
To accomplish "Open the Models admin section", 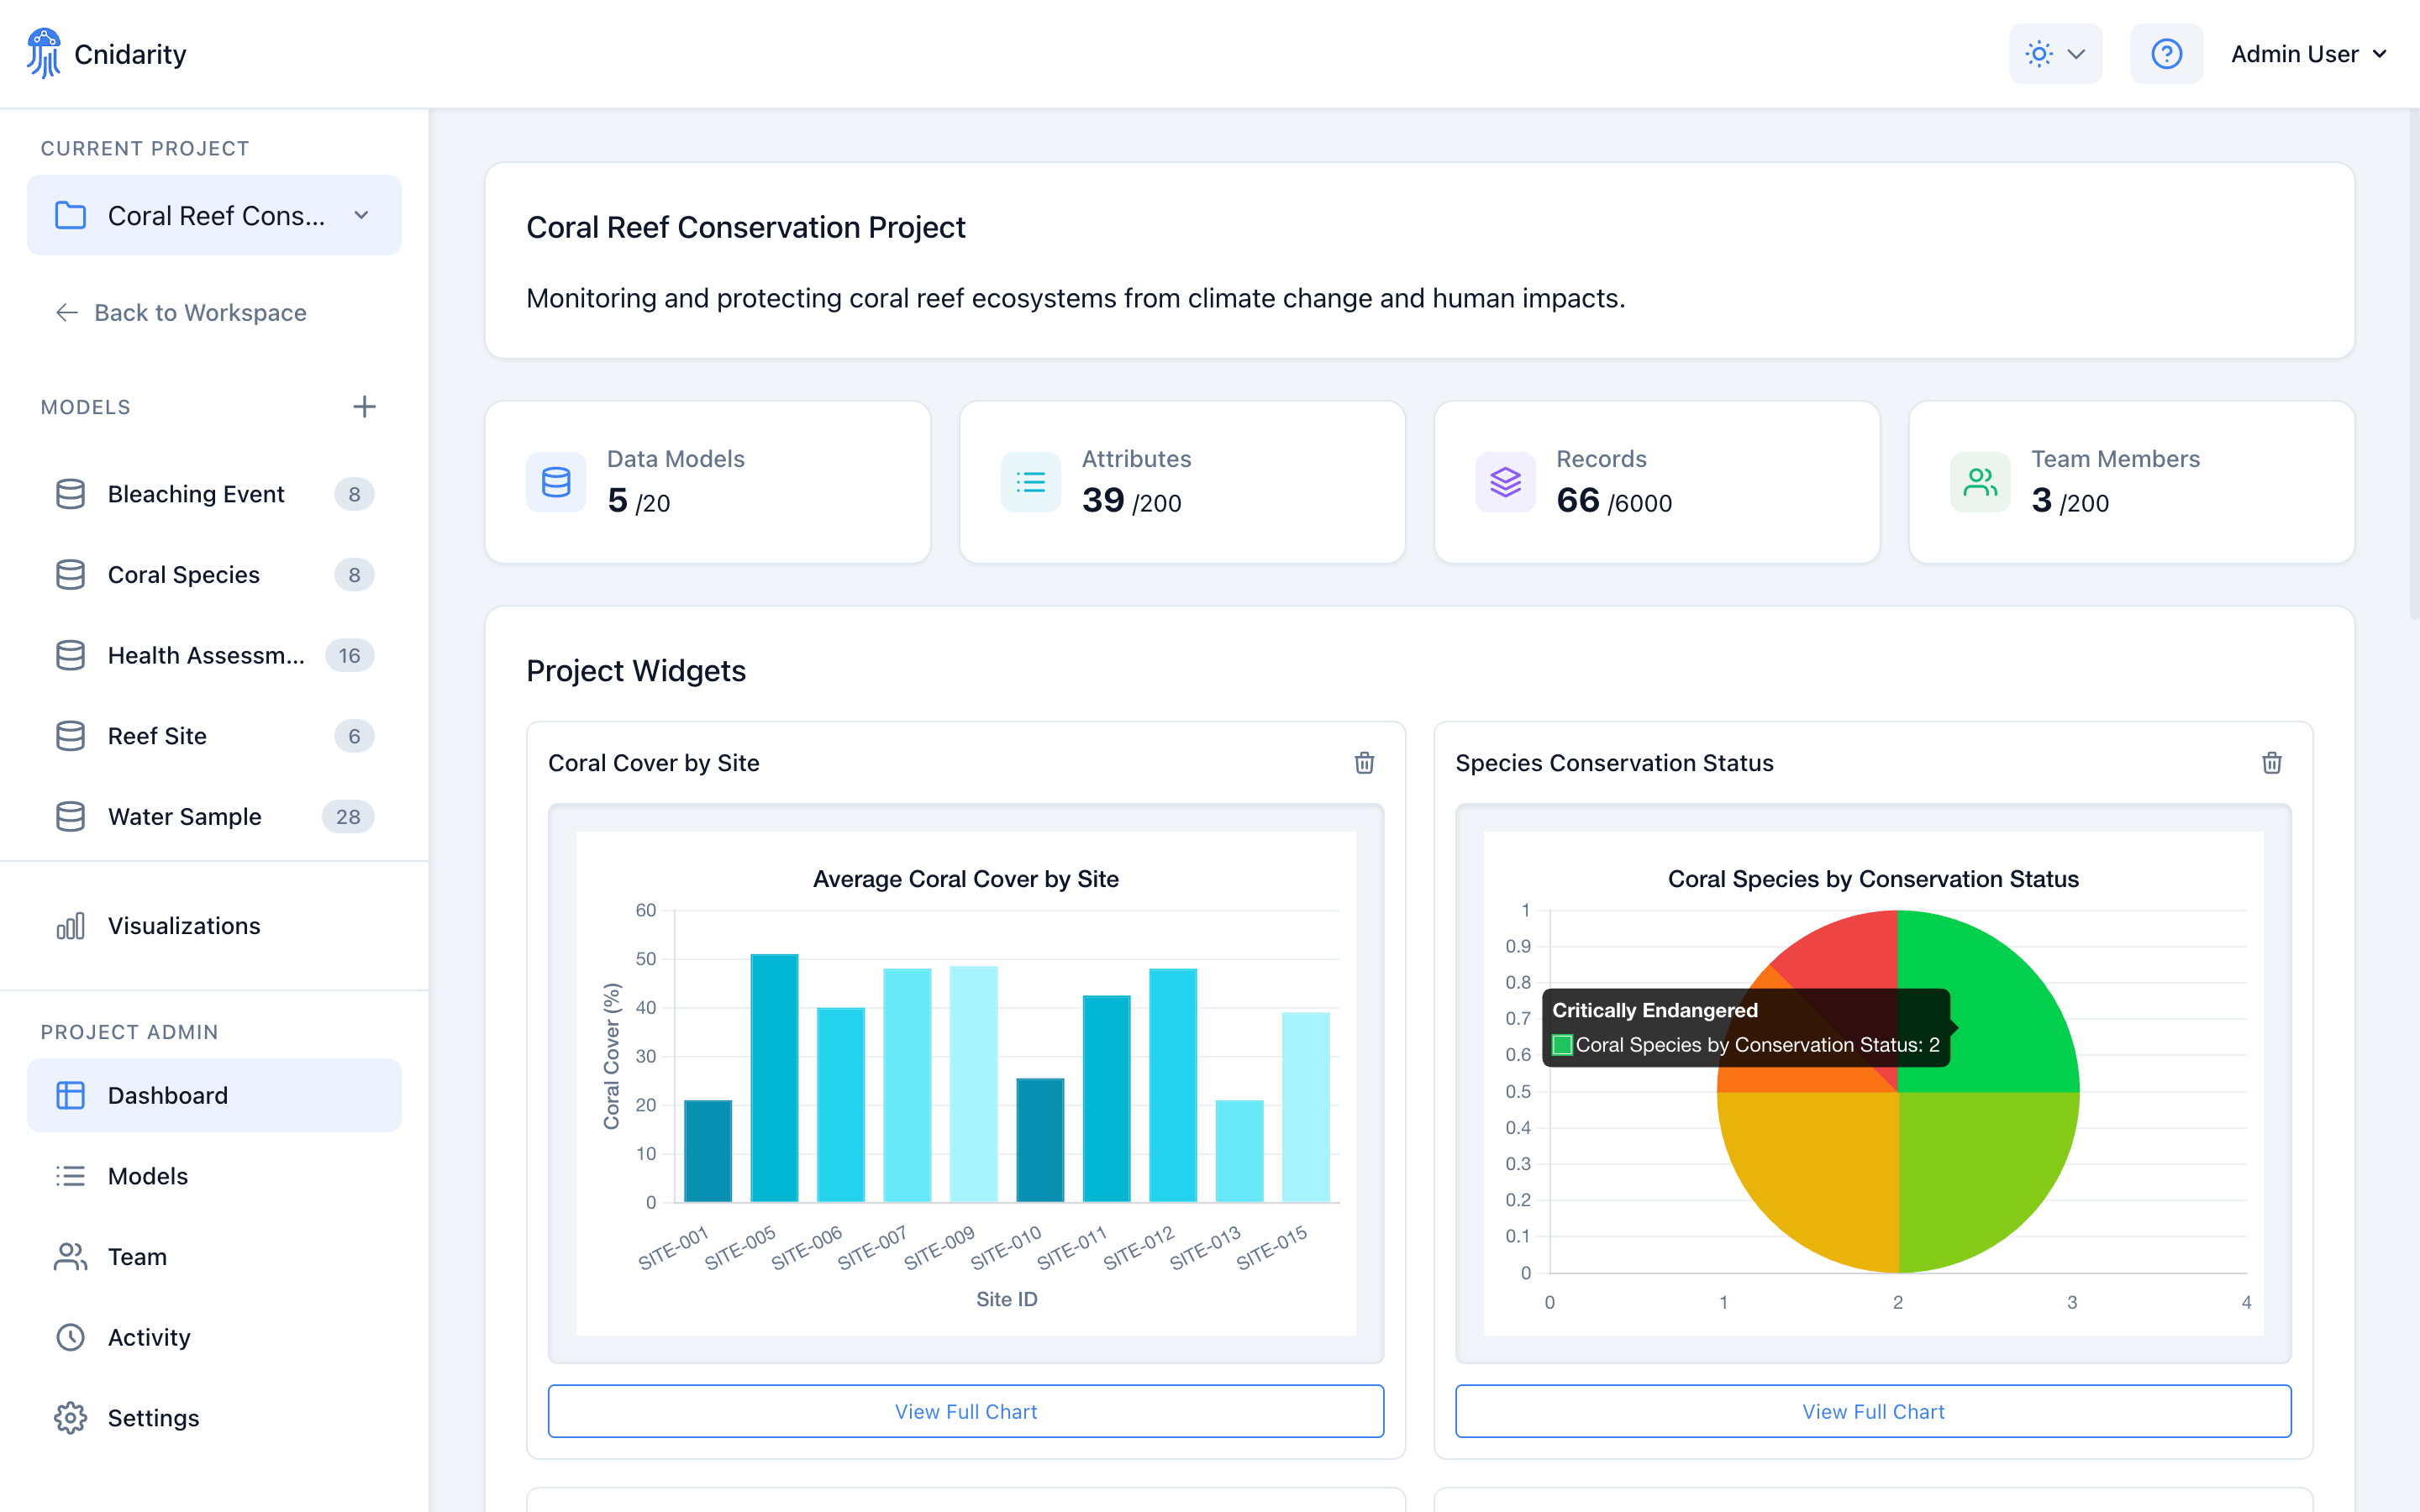I will pyautogui.click(x=148, y=1176).
